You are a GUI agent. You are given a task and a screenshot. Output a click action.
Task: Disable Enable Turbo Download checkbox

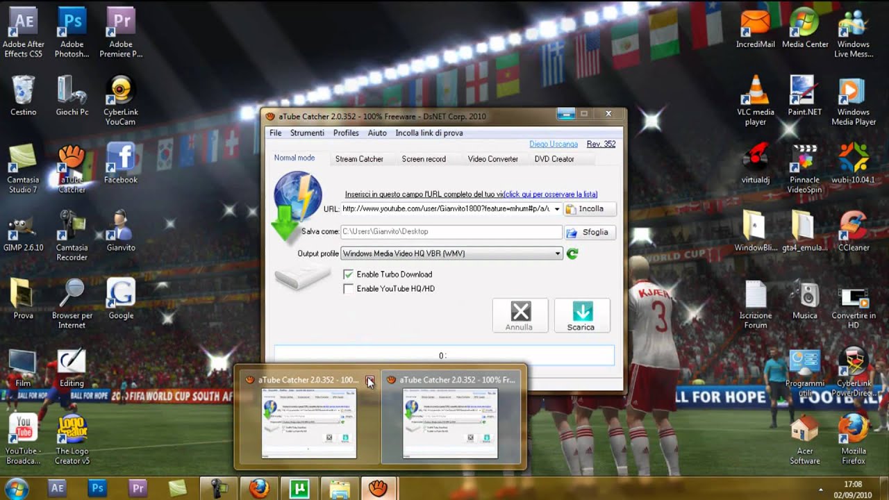click(x=349, y=274)
